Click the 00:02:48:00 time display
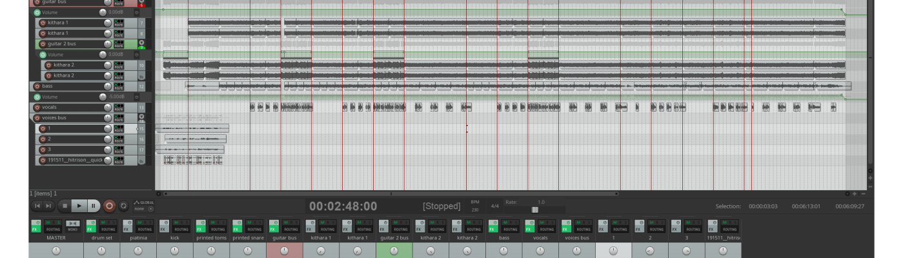Viewport: 903px width, 258px height. [x=343, y=206]
